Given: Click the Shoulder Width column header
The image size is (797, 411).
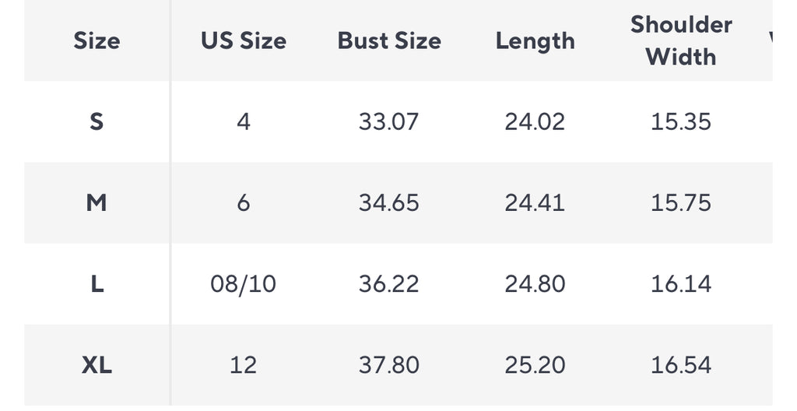Looking at the screenshot, I should tap(681, 40).
